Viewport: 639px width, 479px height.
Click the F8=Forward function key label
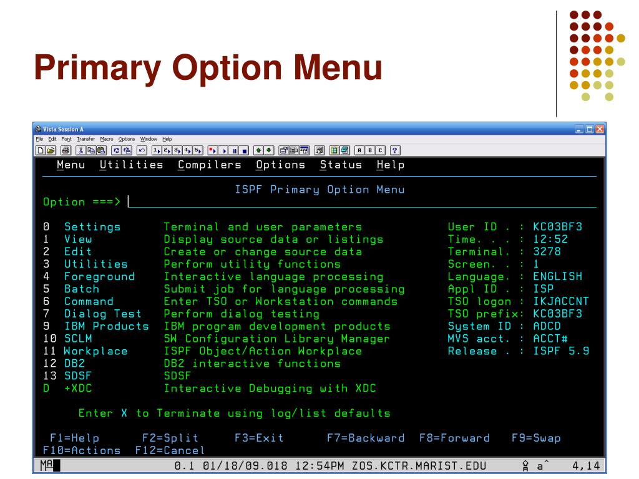pos(454,438)
